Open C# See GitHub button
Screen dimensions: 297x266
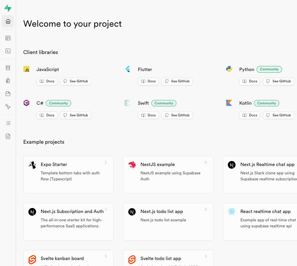76,115
